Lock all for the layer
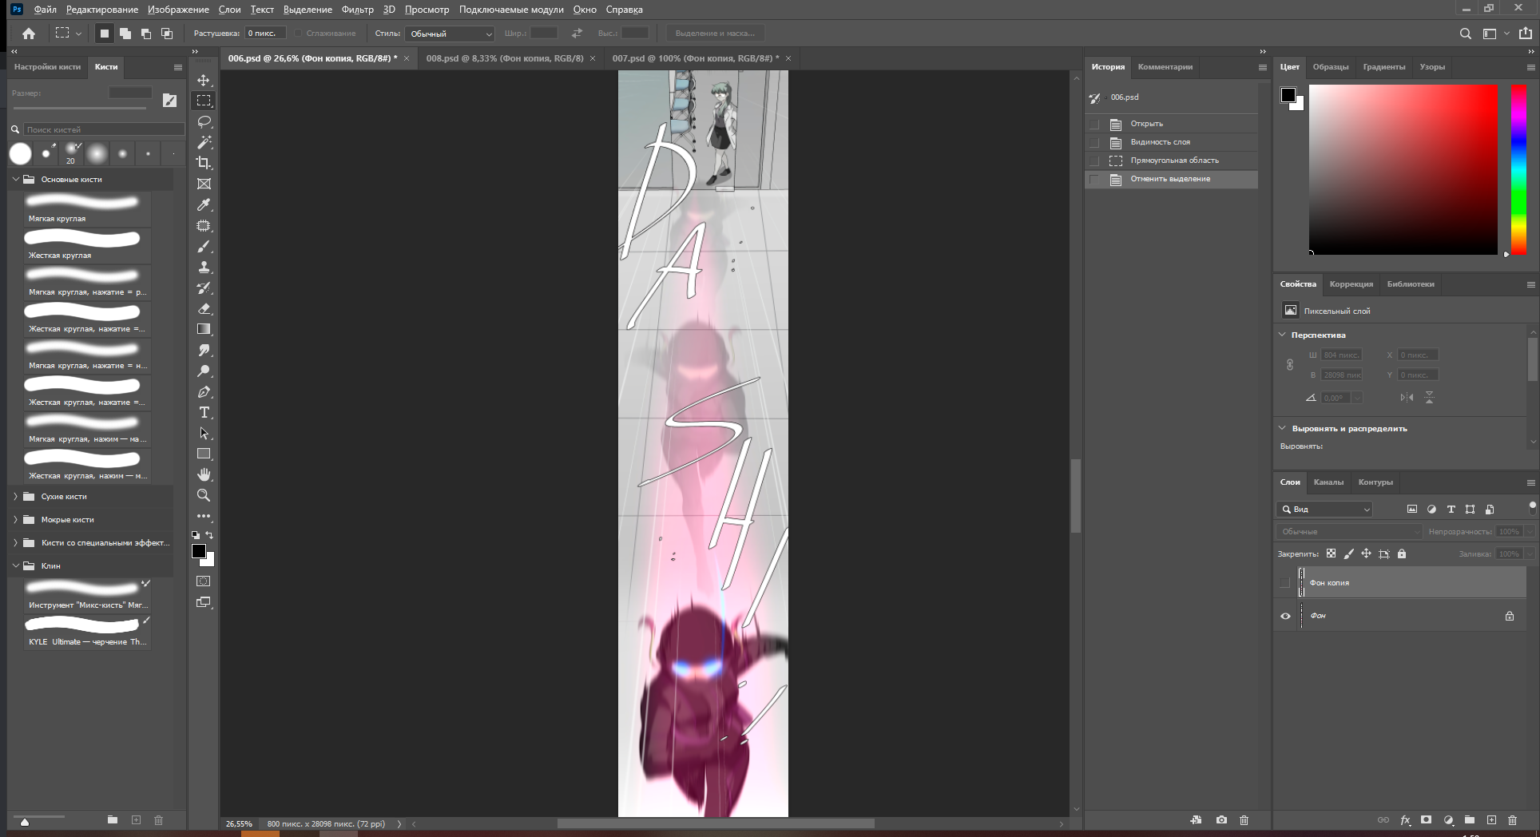 (x=1402, y=553)
